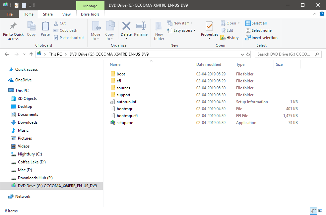
Task: Open recent locations dropdown arrow
Action: tap(24, 54)
